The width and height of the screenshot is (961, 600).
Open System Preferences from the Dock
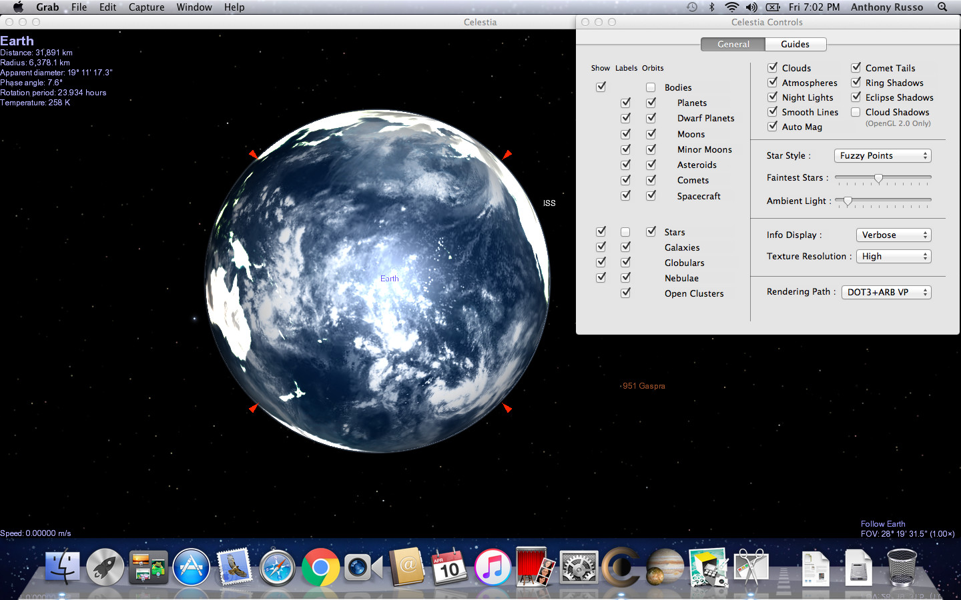(578, 567)
